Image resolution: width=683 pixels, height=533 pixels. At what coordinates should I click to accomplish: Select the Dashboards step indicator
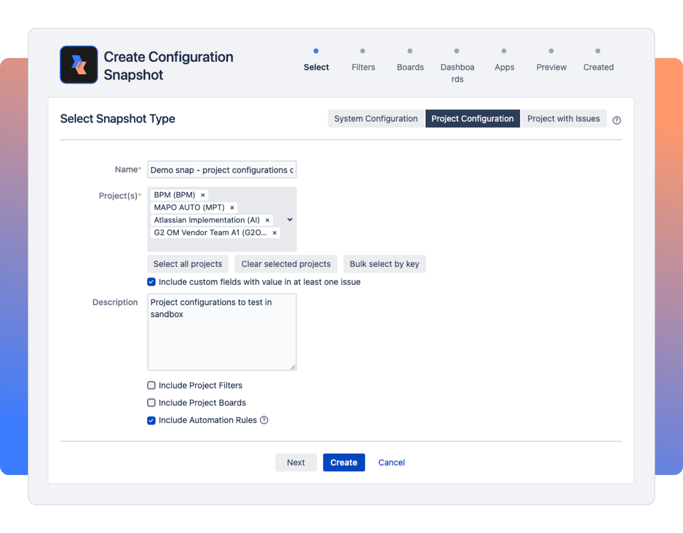457,51
